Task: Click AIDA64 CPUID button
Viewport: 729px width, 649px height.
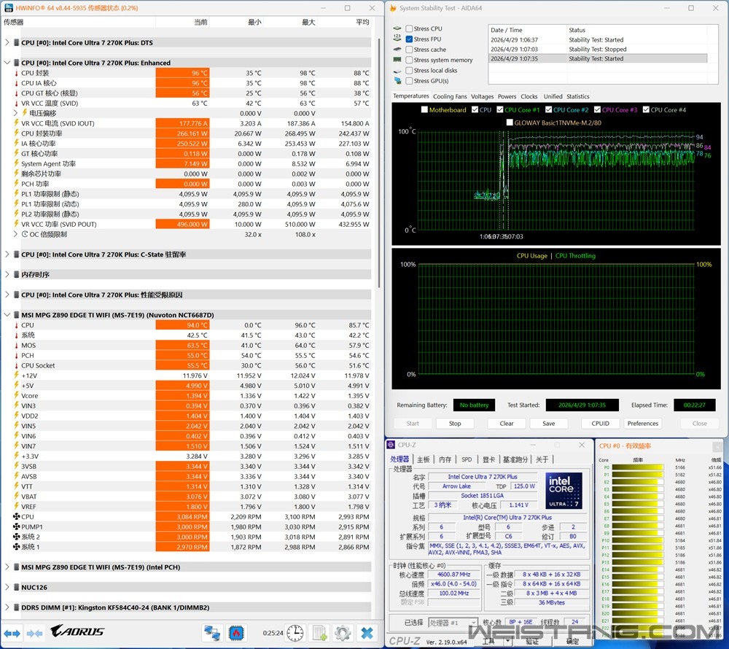Action: [x=600, y=424]
